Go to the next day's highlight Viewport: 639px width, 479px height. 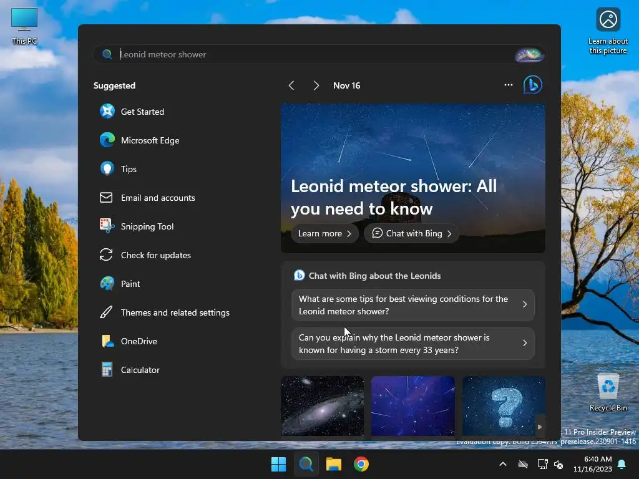pos(316,85)
